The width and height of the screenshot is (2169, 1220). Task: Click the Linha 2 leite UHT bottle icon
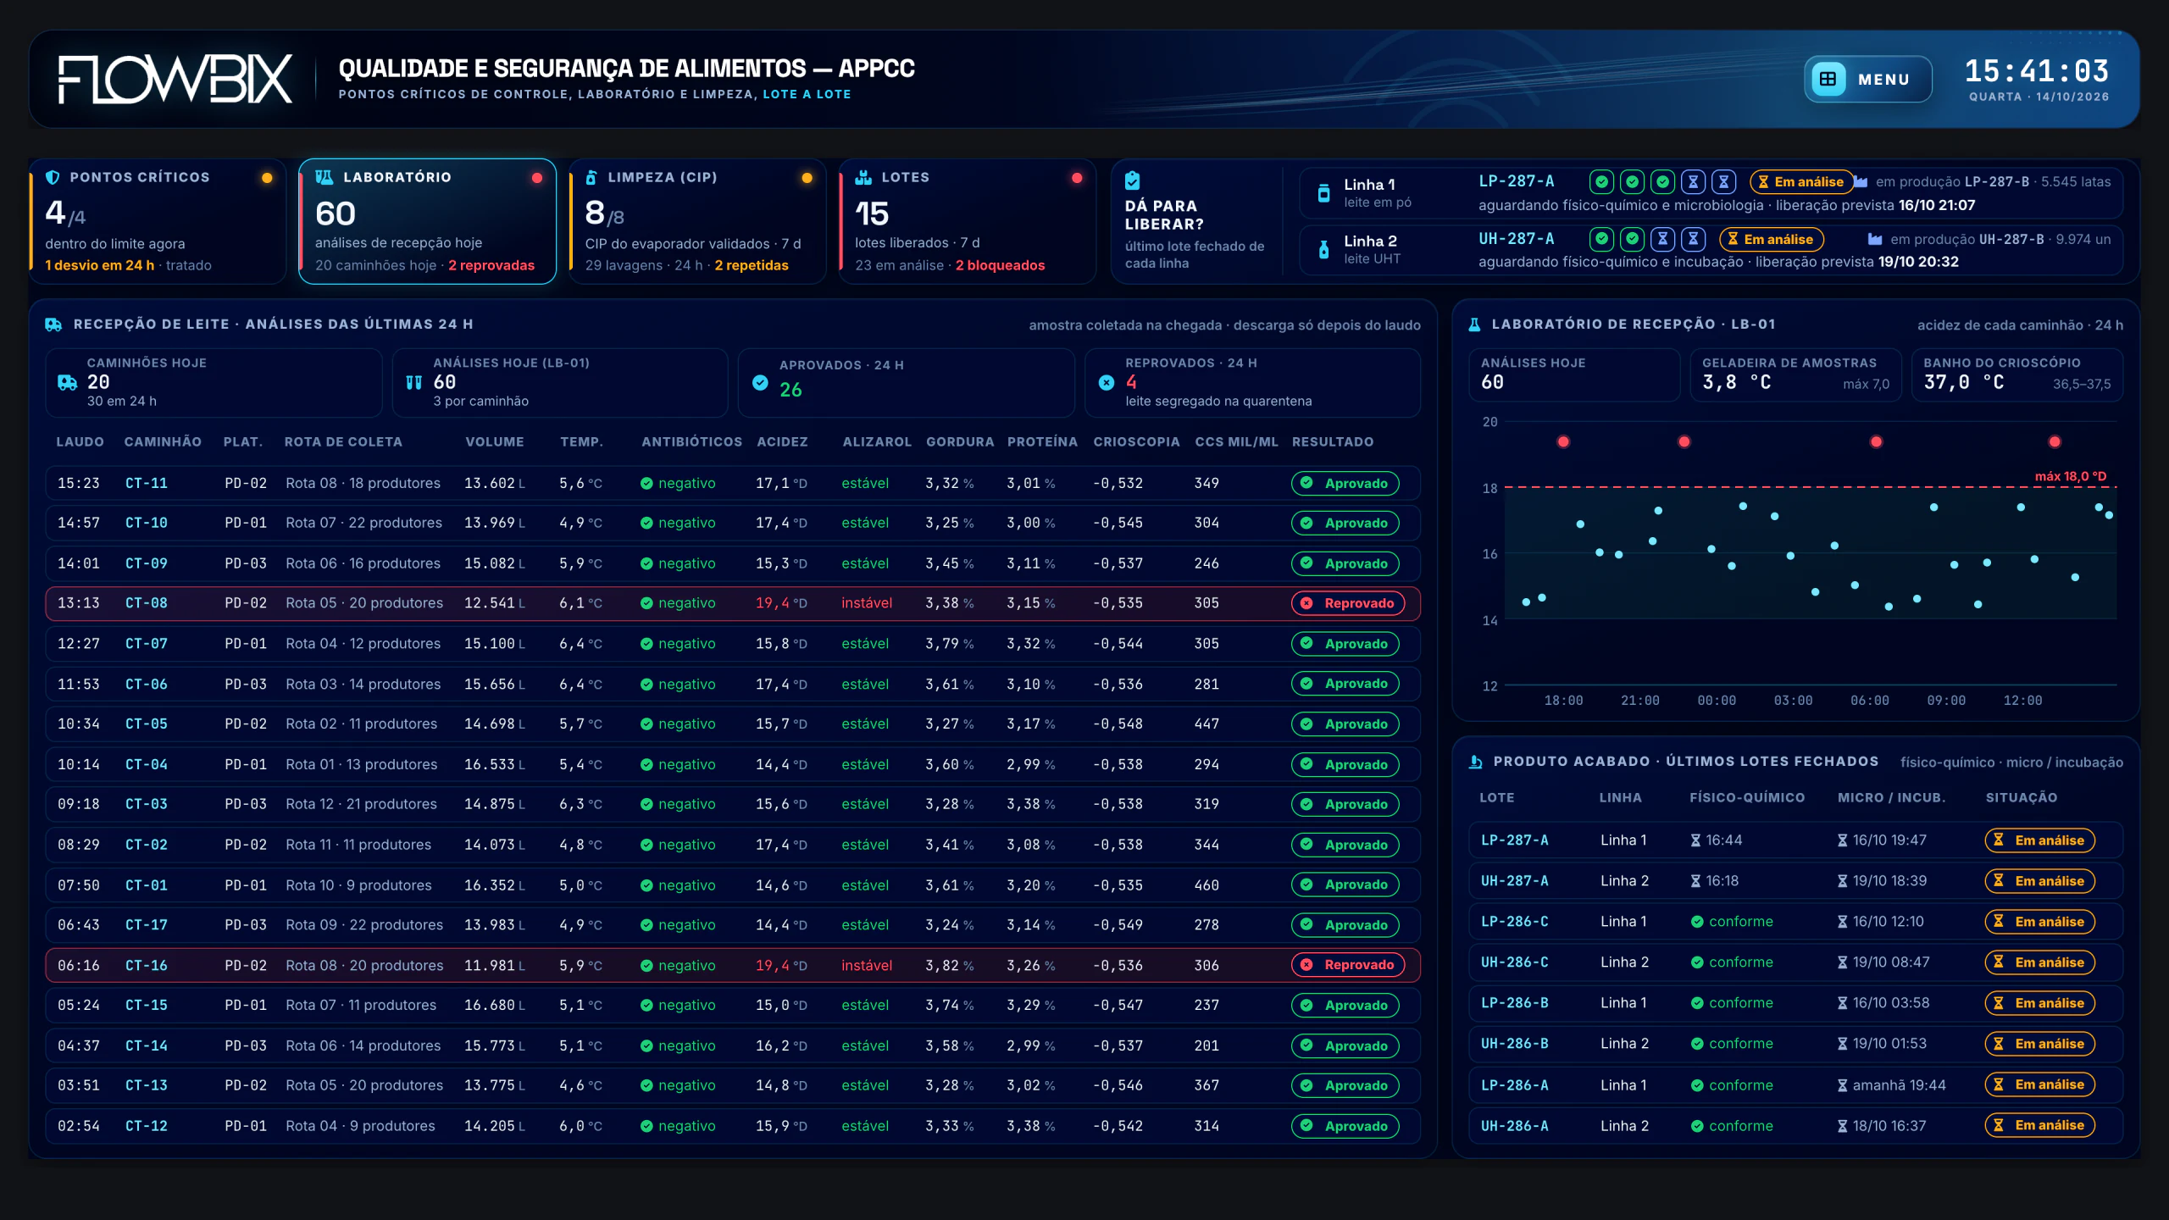[x=1323, y=250]
